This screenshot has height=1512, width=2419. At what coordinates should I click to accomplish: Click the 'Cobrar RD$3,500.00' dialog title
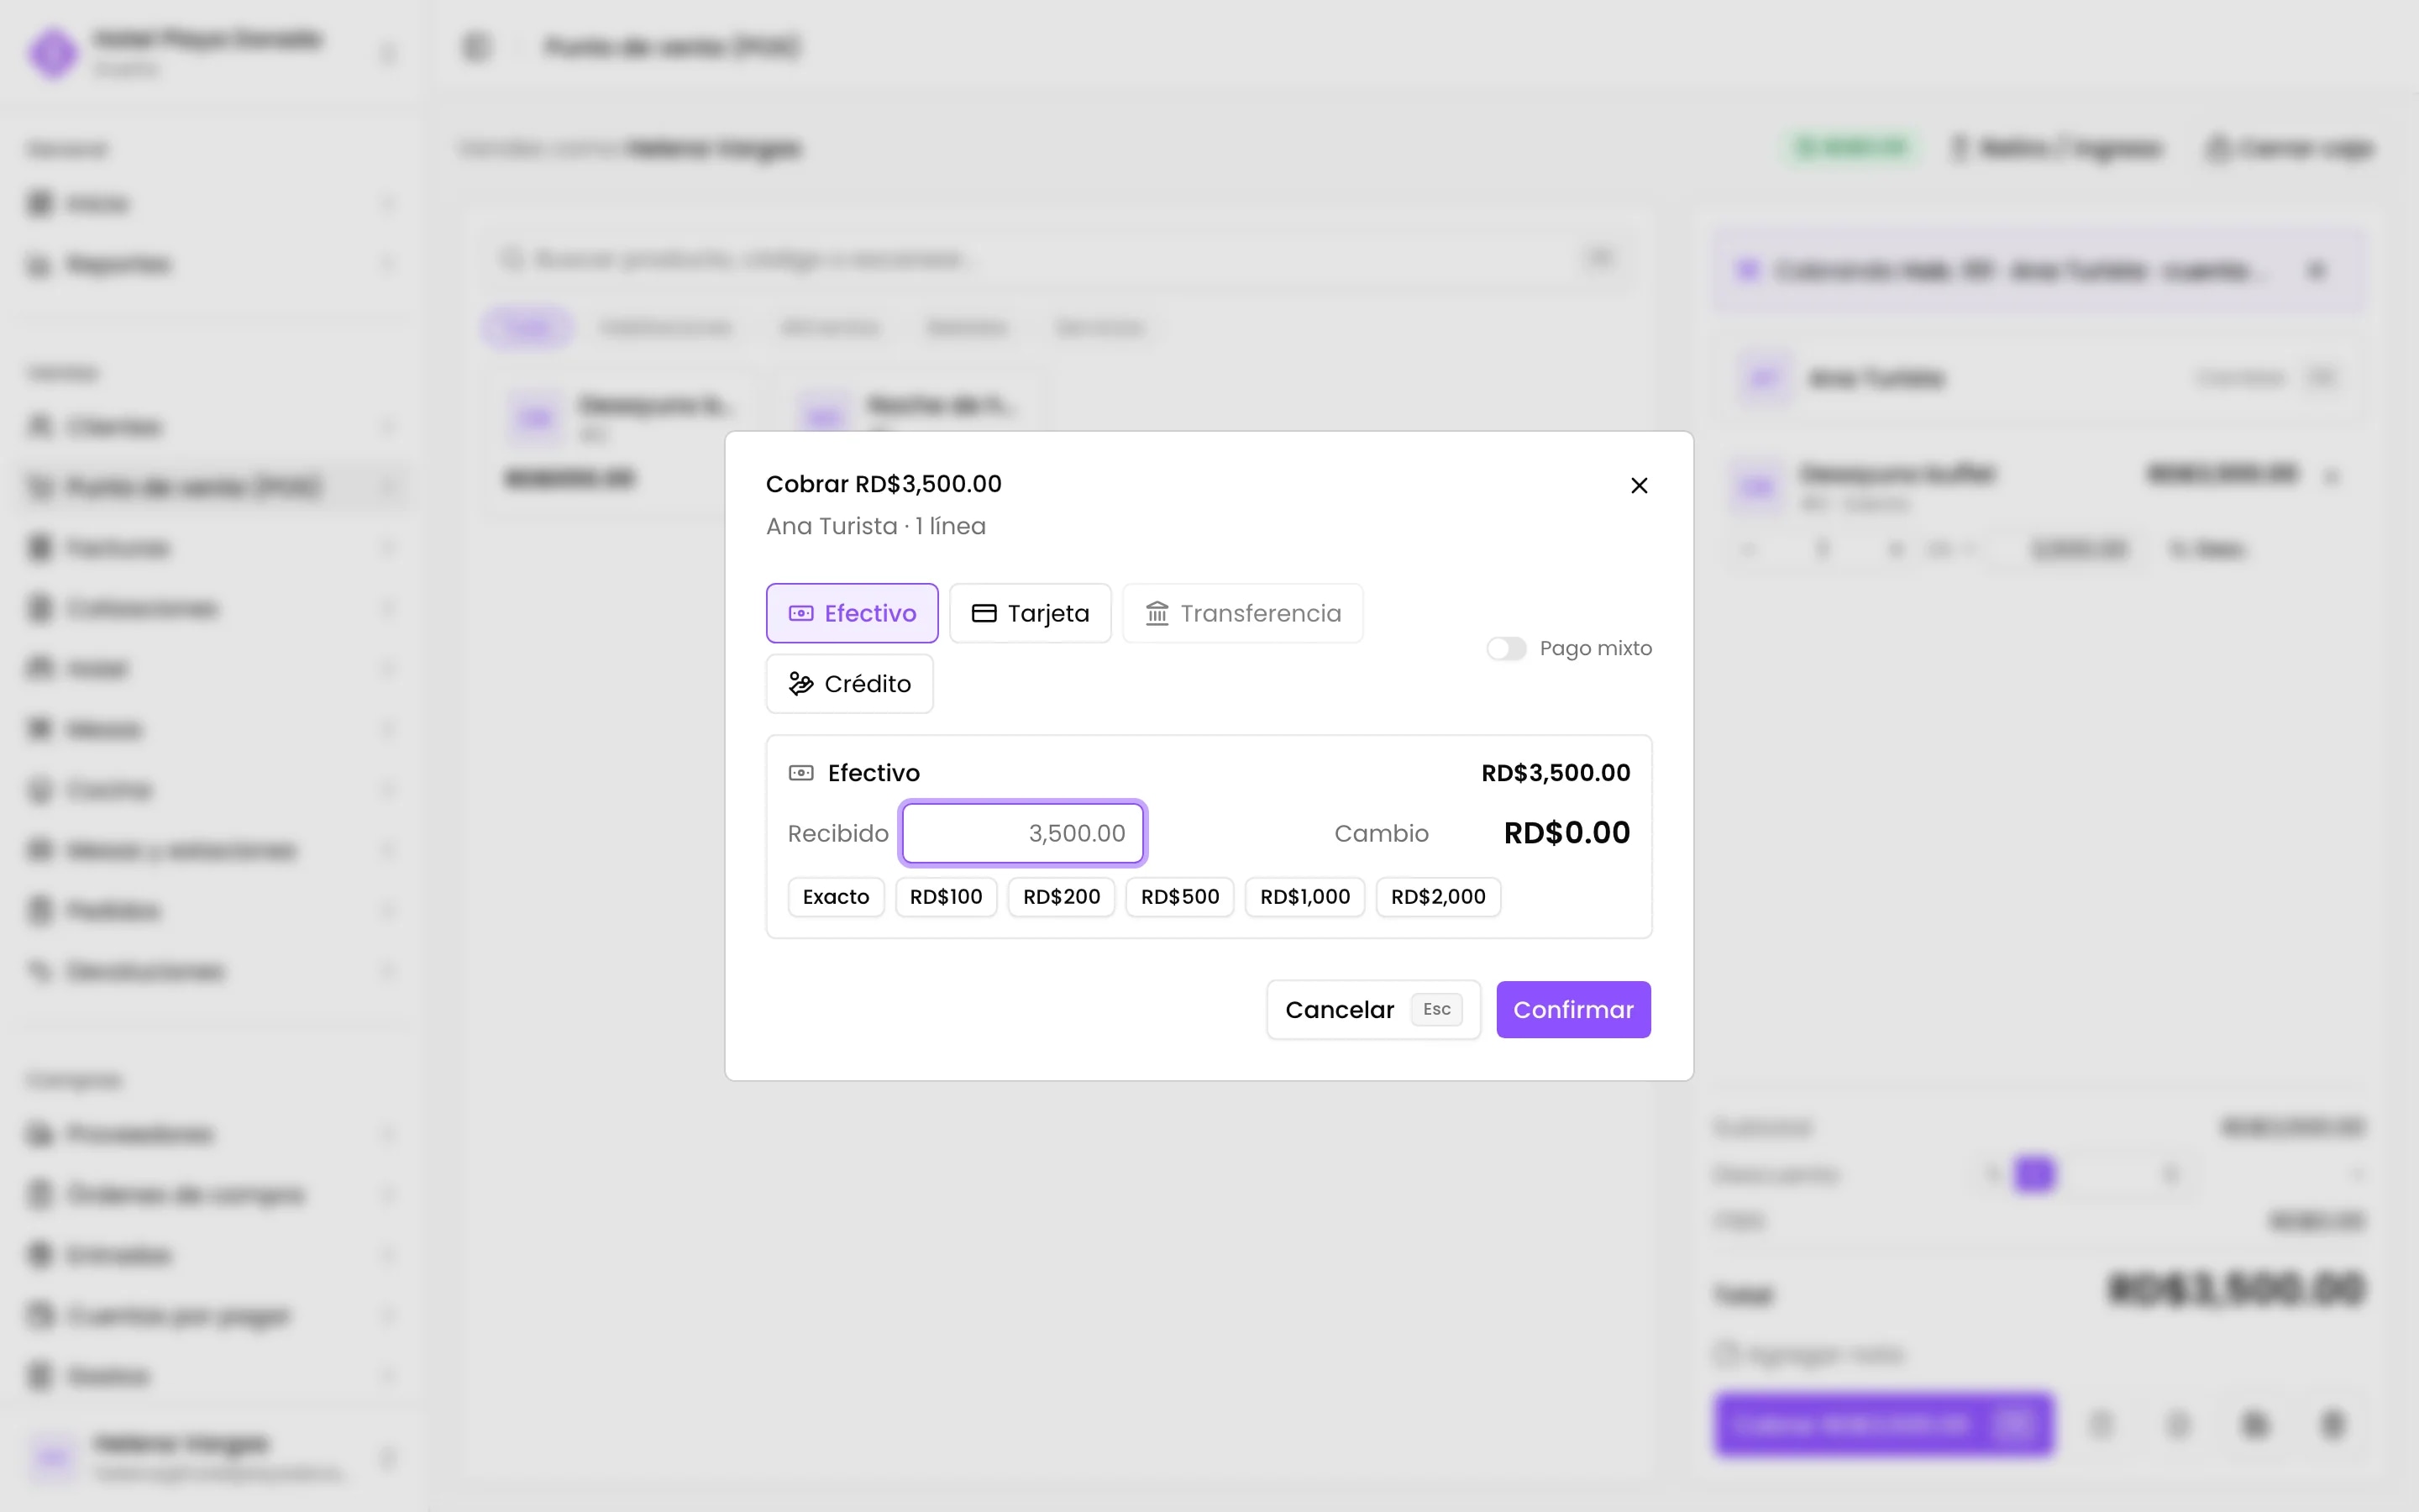tap(884, 484)
